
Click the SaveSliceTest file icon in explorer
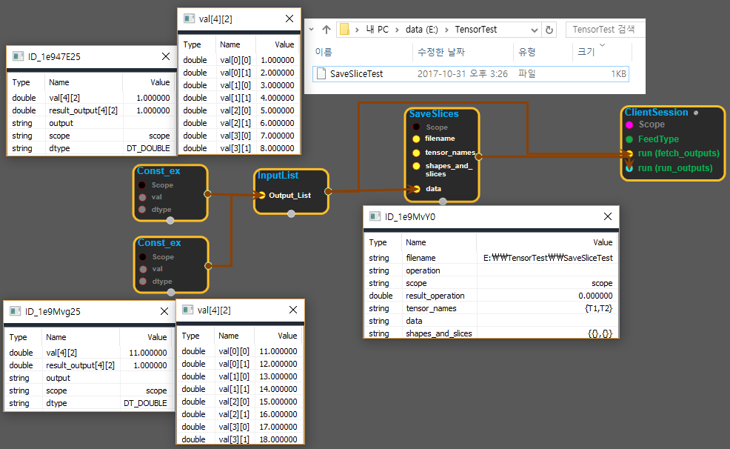coord(321,73)
